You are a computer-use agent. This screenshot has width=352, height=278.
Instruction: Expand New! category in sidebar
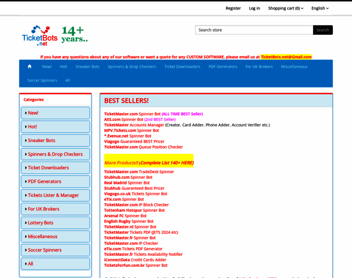click(x=56, y=113)
